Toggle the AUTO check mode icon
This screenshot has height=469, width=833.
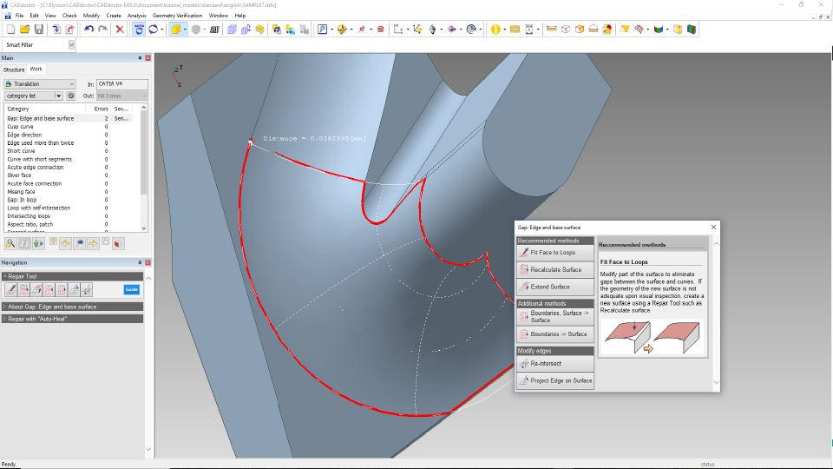click(x=139, y=30)
